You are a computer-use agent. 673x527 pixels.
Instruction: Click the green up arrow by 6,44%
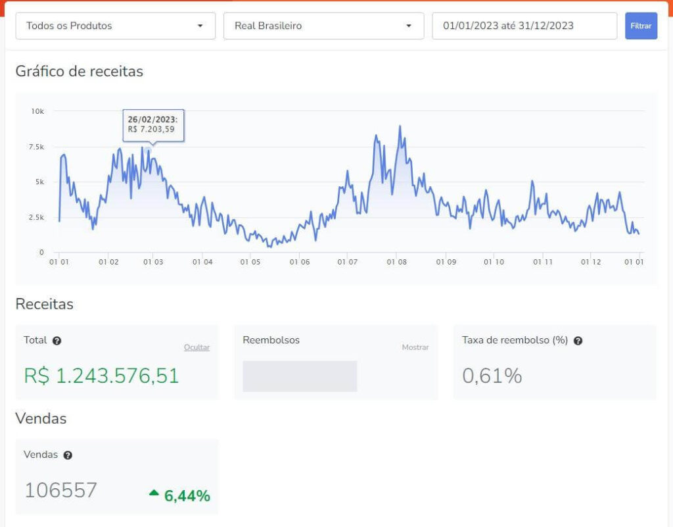tap(154, 492)
